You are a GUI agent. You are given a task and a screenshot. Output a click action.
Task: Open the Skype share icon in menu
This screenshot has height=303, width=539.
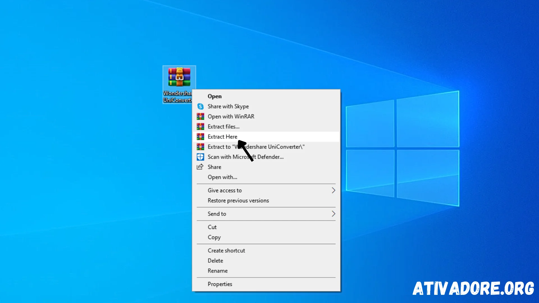point(200,106)
